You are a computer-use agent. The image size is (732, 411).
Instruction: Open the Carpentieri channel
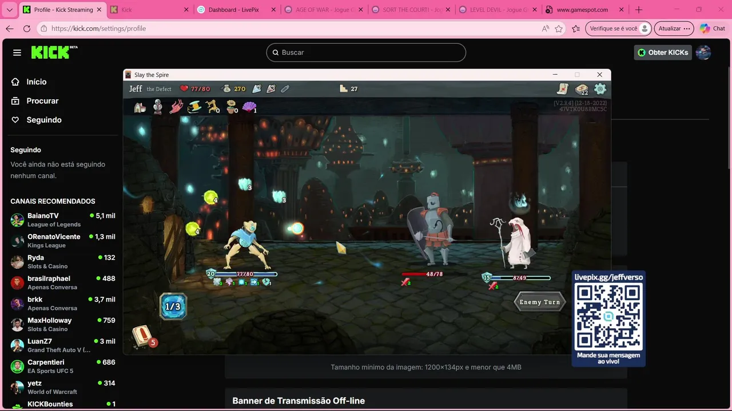[63, 366]
